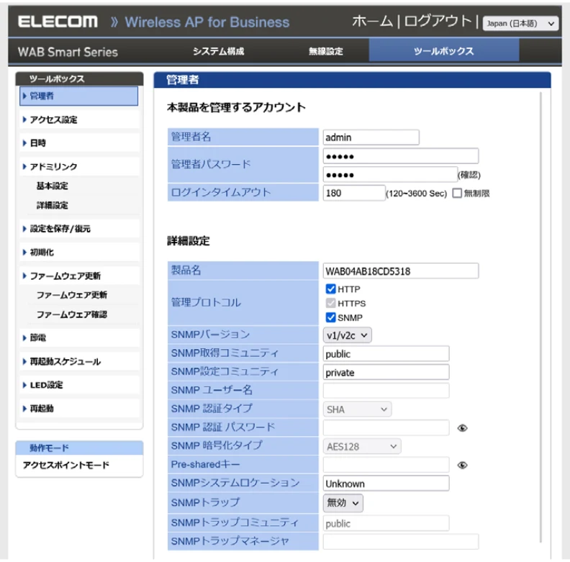Screen dimensions: 570x562
Task: Click the SNMP 認証 パスワード field
Action: point(386,428)
